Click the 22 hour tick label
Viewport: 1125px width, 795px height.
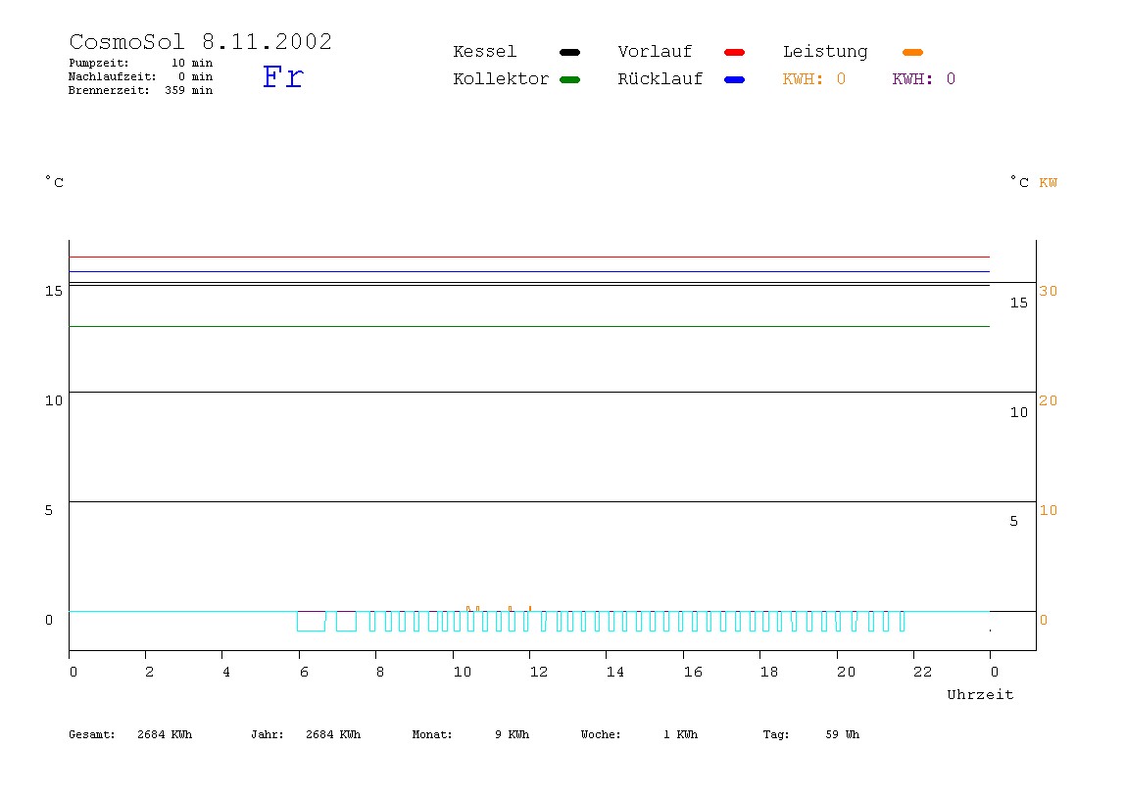923,672
